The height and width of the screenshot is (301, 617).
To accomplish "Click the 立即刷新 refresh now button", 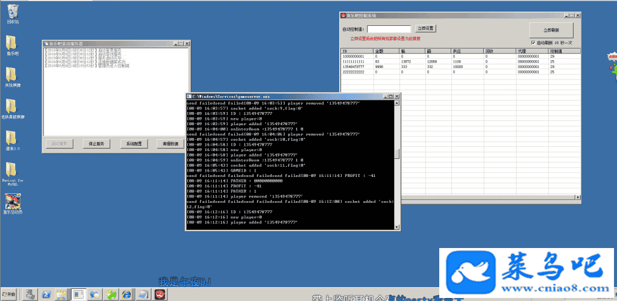I will pyautogui.click(x=551, y=30).
